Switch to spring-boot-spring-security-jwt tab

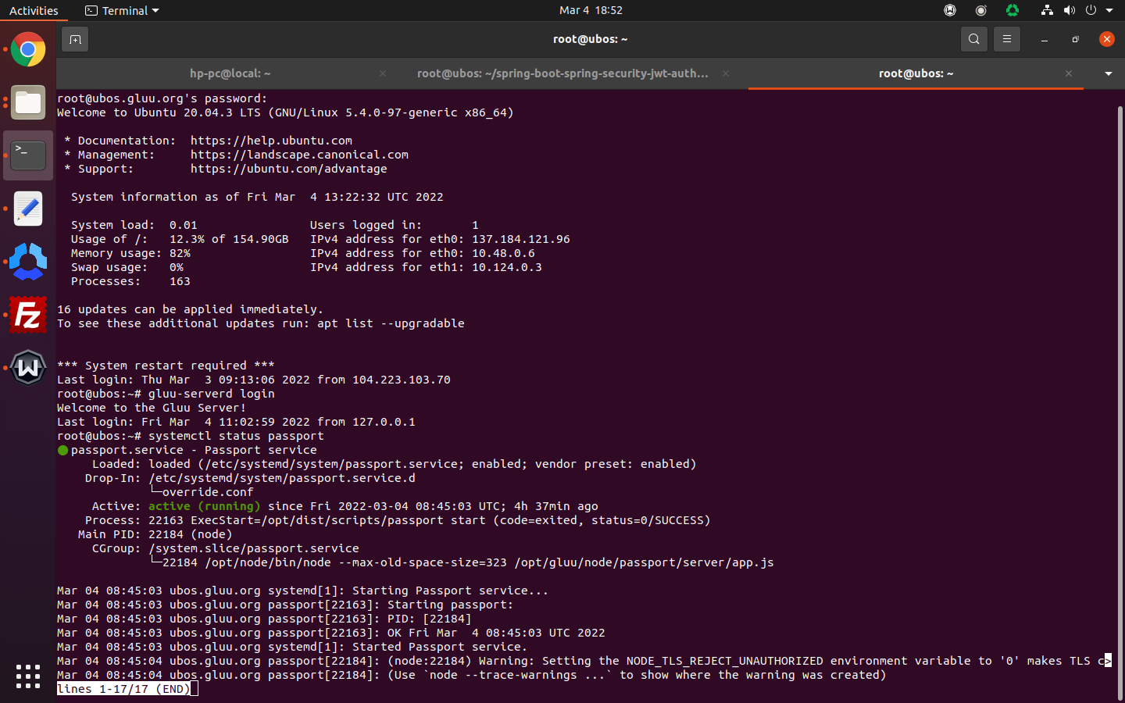(x=562, y=73)
